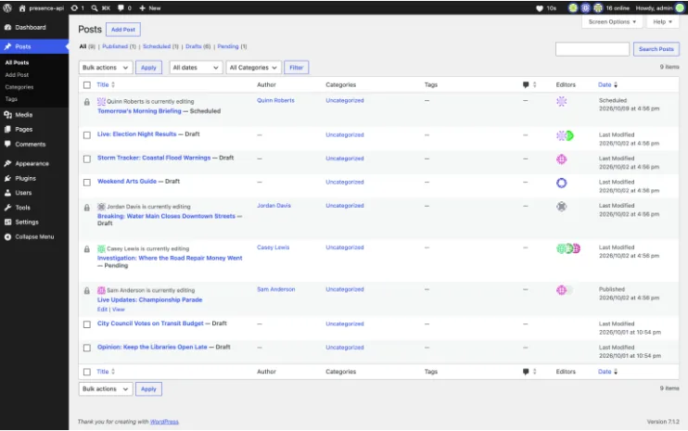This screenshot has width=688, height=431.
Task: Click the Add Post button beside heading
Action: tap(123, 30)
